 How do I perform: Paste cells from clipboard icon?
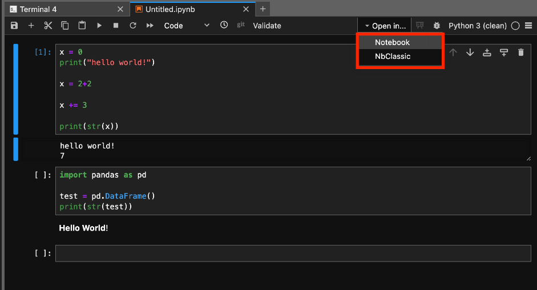(x=82, y=25)
